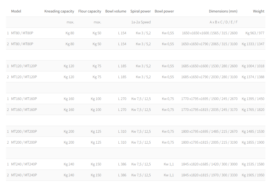274x188 pixels.
Task: Select the Spiral power column header
Action: pos(141,11)
